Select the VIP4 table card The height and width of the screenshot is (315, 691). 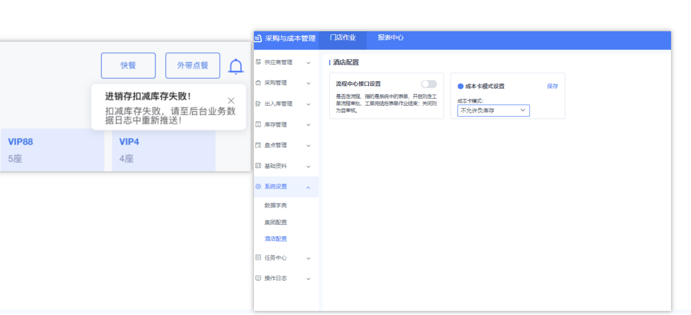[x=164, y=150]
